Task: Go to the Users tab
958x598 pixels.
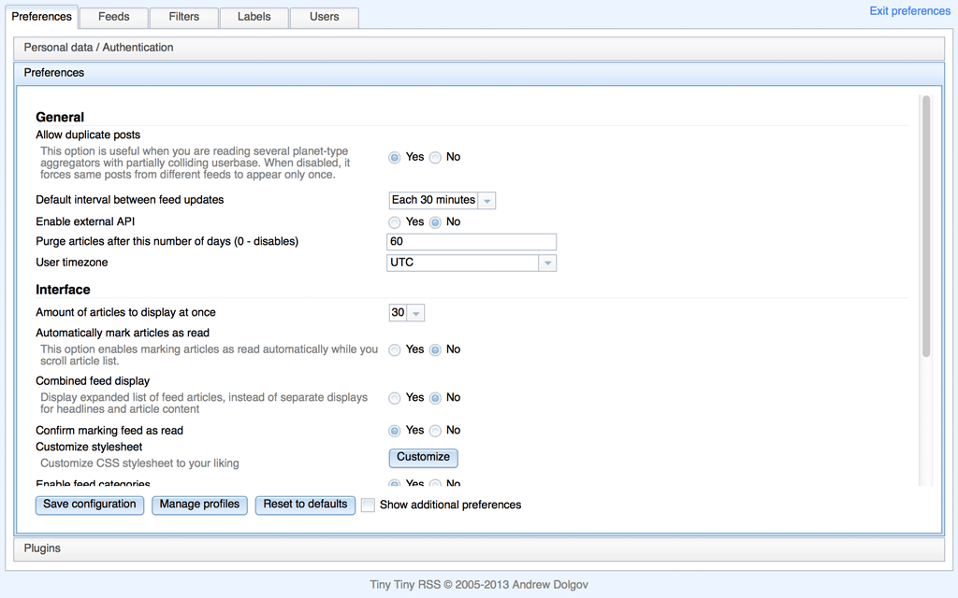Action: point(324,17)
